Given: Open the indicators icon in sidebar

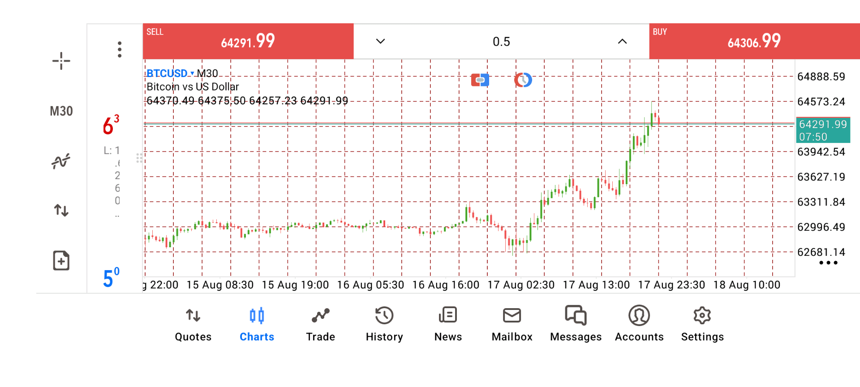Looking at the screenshot, I should pos(61,161).
